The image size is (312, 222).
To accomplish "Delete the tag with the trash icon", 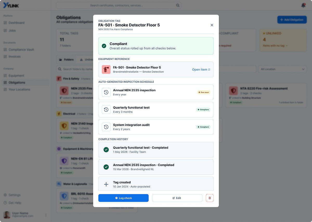I will click(210, 198).
